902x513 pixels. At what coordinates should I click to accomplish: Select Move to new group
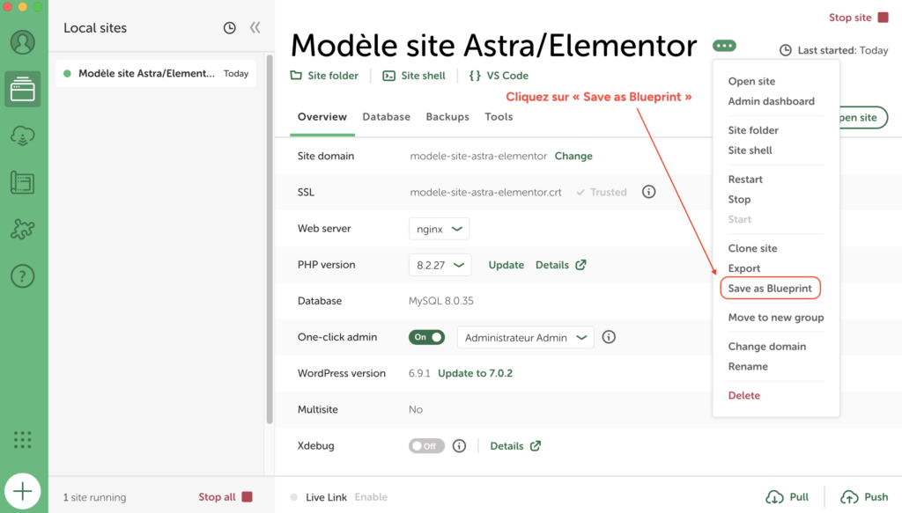[x=776, y=318]
